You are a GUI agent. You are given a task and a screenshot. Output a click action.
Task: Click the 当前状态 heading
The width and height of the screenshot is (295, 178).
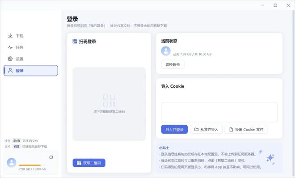169,41
